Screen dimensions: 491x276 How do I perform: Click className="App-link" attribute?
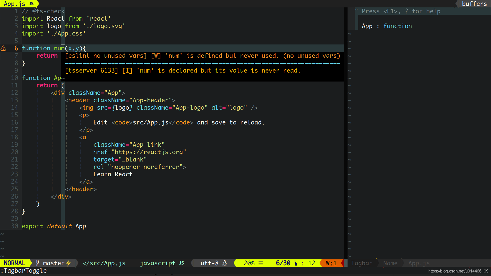(x=129, y=145)
